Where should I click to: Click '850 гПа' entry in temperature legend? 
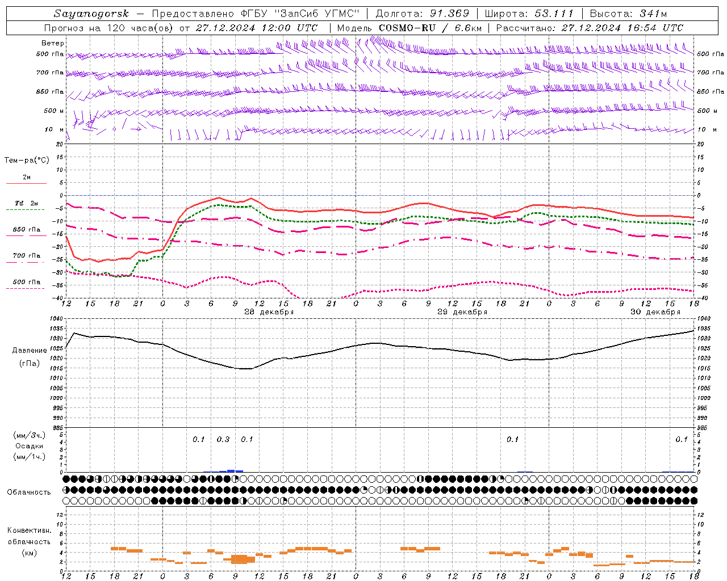pos(27,230)
